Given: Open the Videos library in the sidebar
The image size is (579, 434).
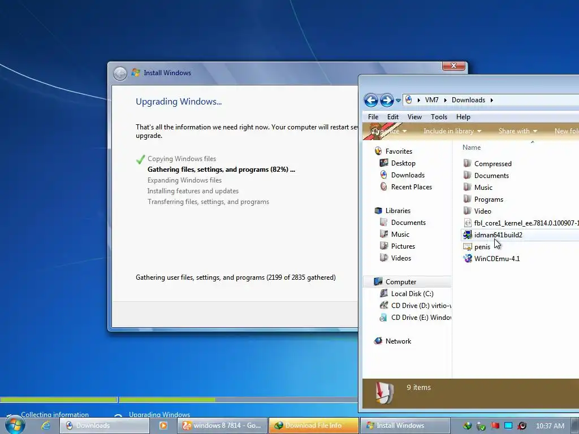Looking at the screenshot, I should [x=401, y=258].
